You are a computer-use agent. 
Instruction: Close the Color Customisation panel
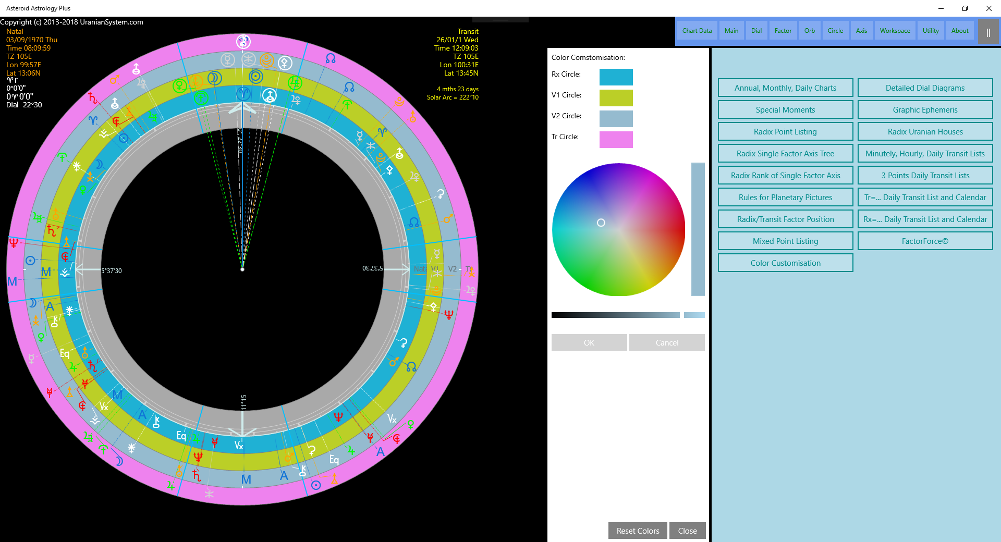[x=687, y=531]
